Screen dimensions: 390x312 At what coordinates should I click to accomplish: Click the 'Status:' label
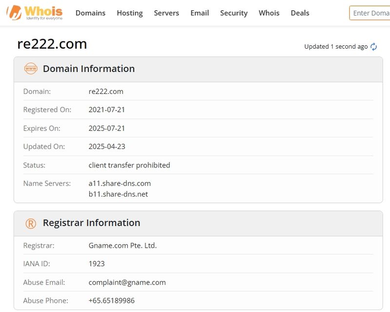click(34, 165)
